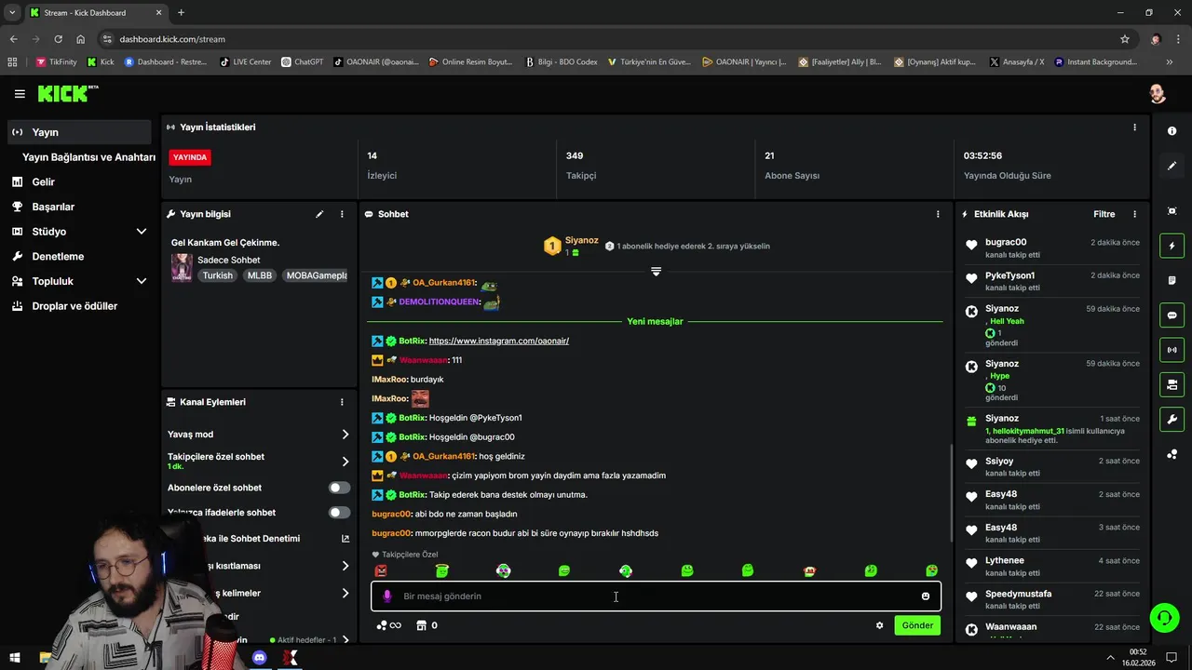
Task: Open chat settings gear icon
Action: 879,625
